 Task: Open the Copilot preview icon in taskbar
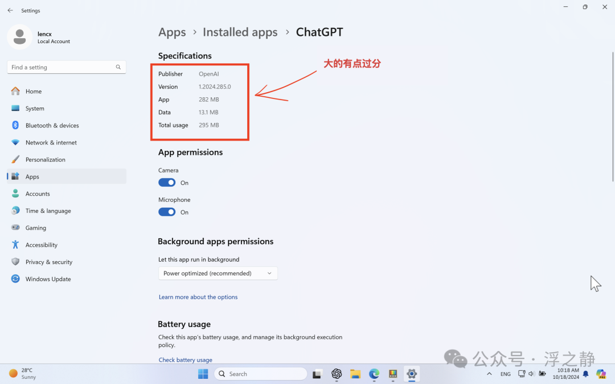coord(601,374)
